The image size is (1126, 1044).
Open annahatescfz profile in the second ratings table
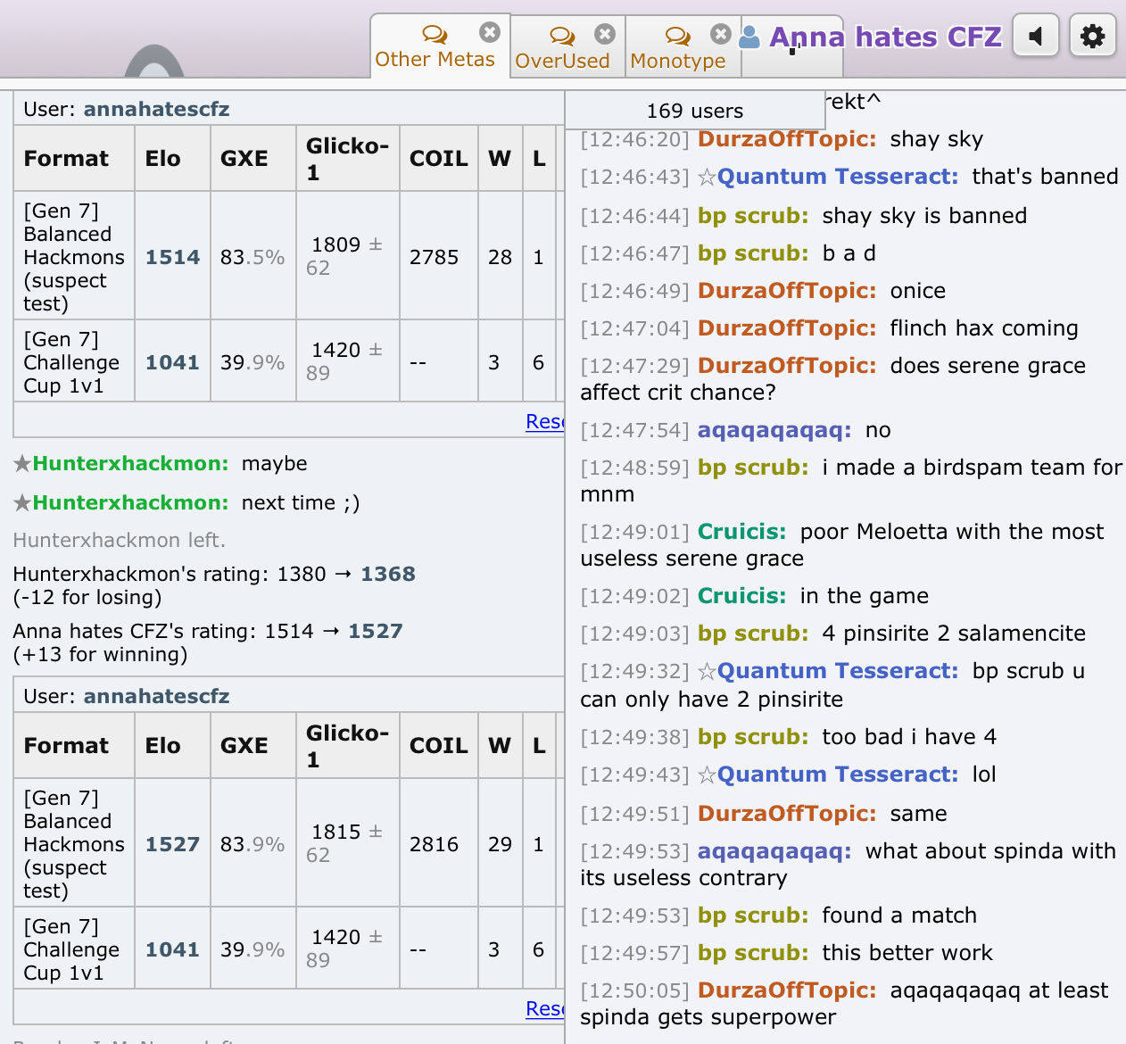[156, 696]
